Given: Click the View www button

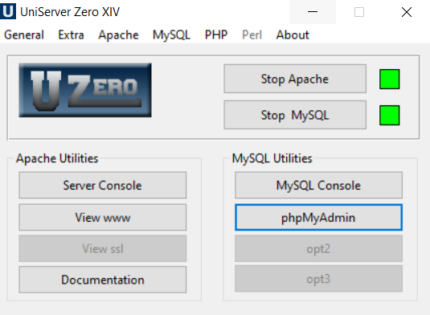Looking at the screenshot, I should (x=103, y=218).
